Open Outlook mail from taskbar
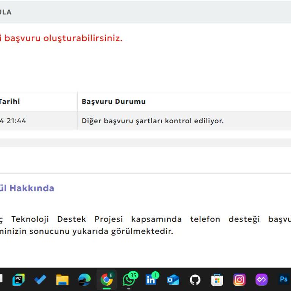The height and width of the screenshot is (291, 291). coord(173,280)
